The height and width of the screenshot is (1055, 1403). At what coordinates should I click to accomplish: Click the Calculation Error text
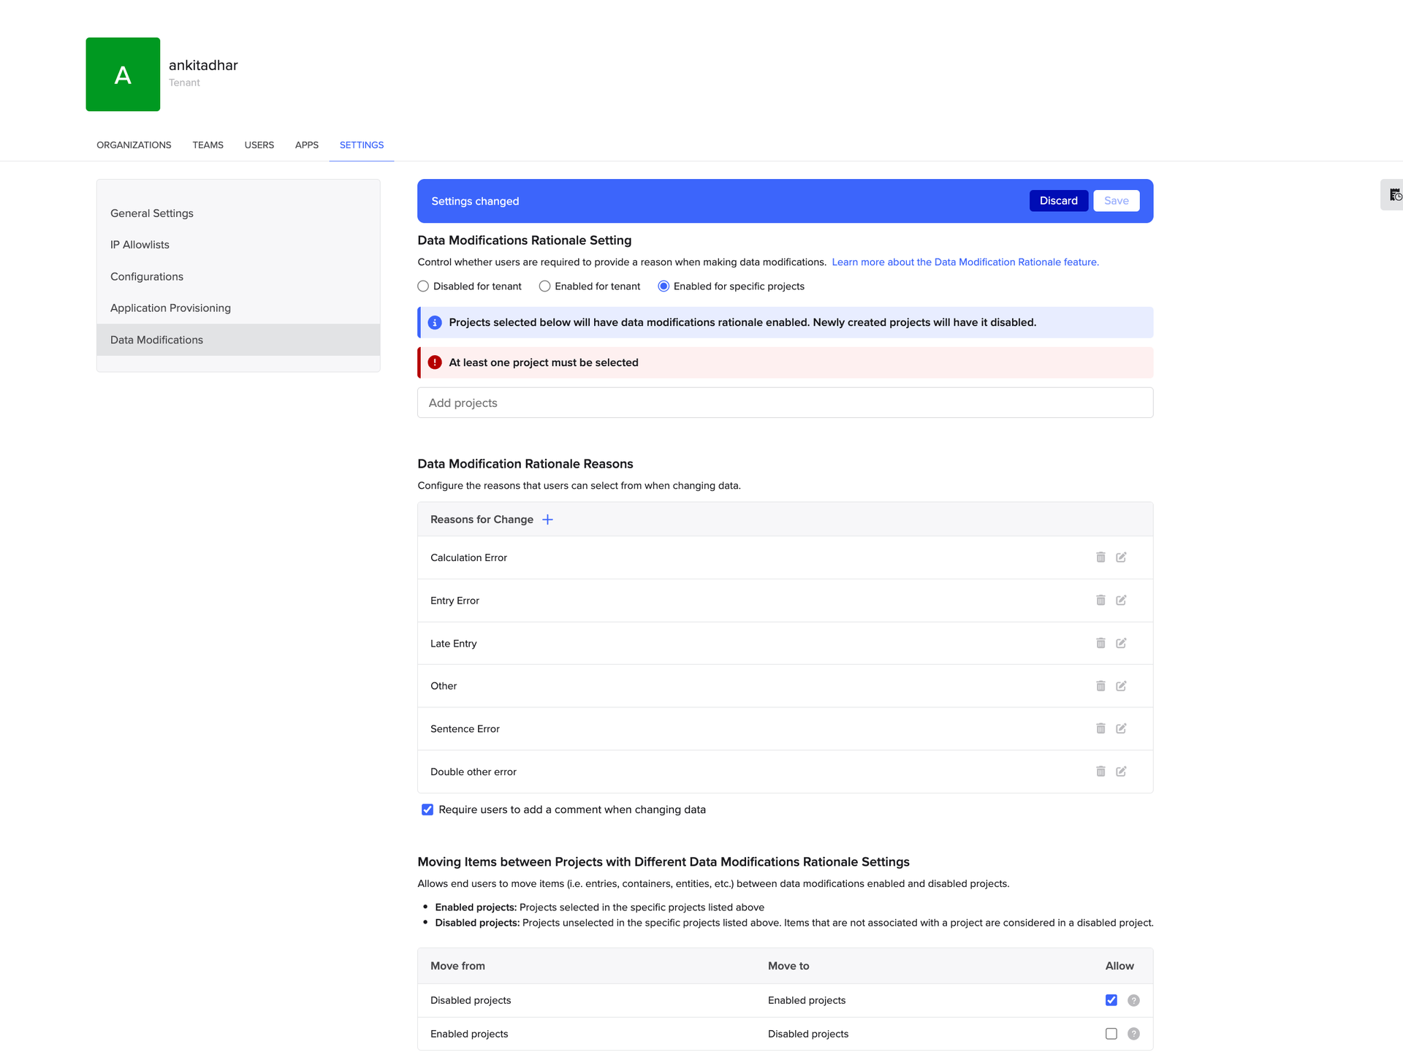click(468, 557)
